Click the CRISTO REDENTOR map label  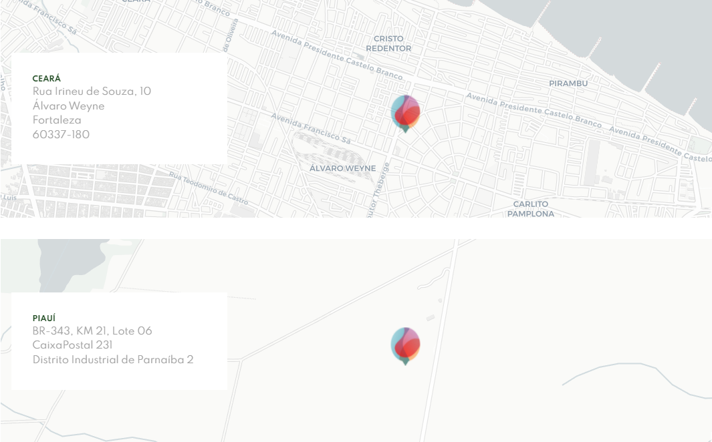(x=388, y=43)
